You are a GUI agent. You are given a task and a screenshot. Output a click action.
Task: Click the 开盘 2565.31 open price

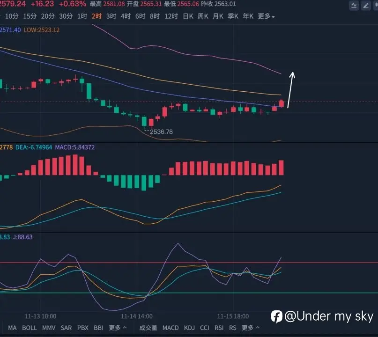point(144,4)
